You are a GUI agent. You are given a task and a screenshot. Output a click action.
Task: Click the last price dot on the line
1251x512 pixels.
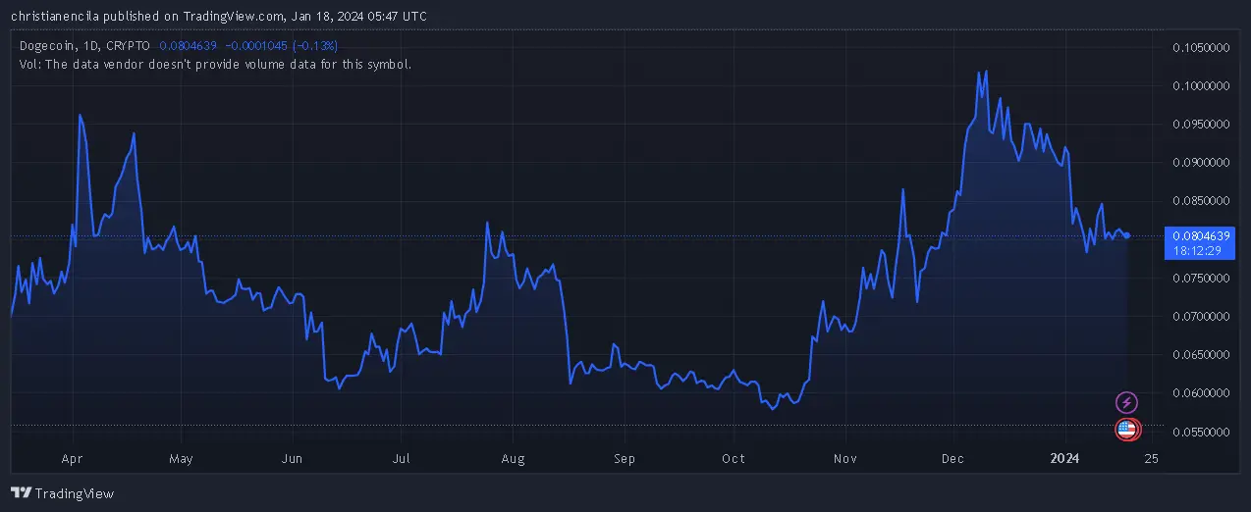1127,235
